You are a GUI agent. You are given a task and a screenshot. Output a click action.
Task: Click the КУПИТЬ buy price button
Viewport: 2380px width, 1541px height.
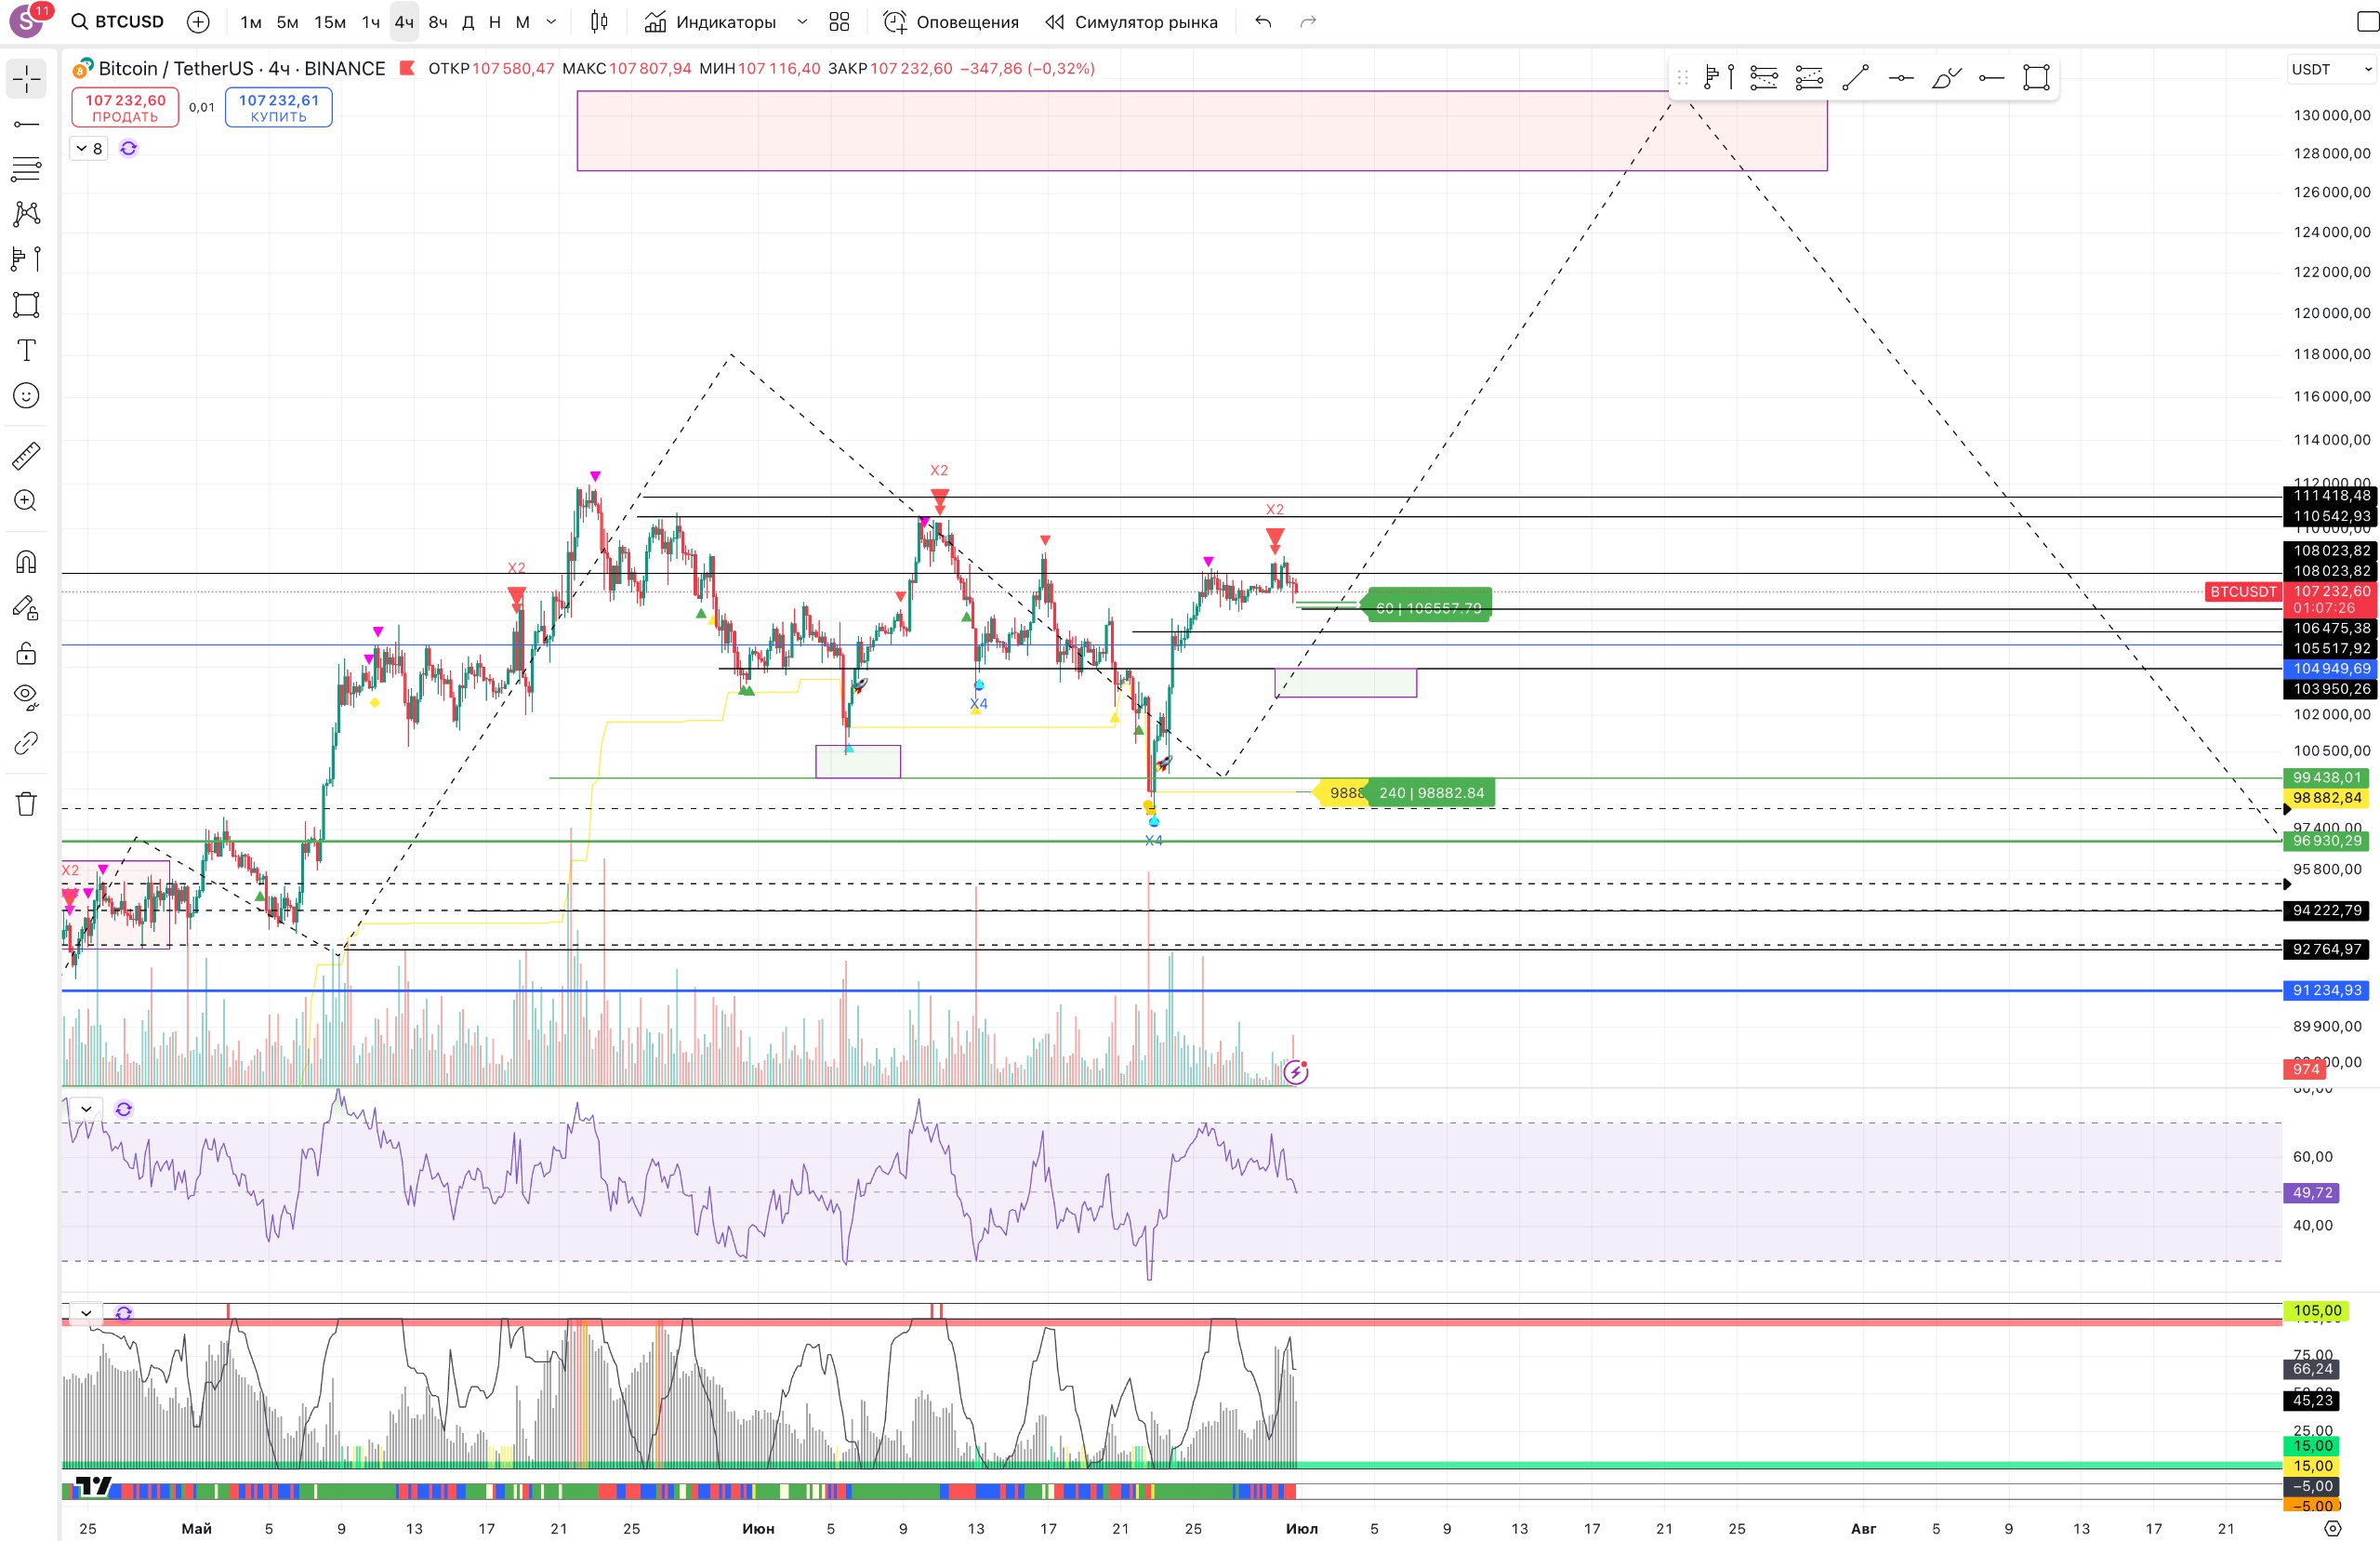tap(278, 107)
